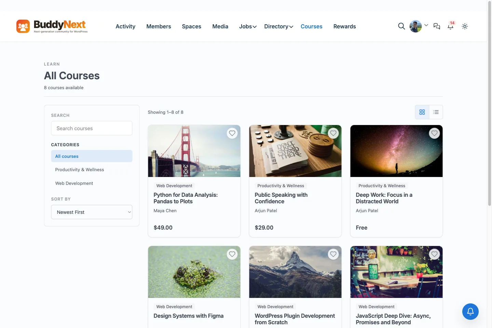Click Arjun Patel under Public Speaking course
Viewport: 492px width, 328px height.
pyautogui.click(x=266, y=211)
